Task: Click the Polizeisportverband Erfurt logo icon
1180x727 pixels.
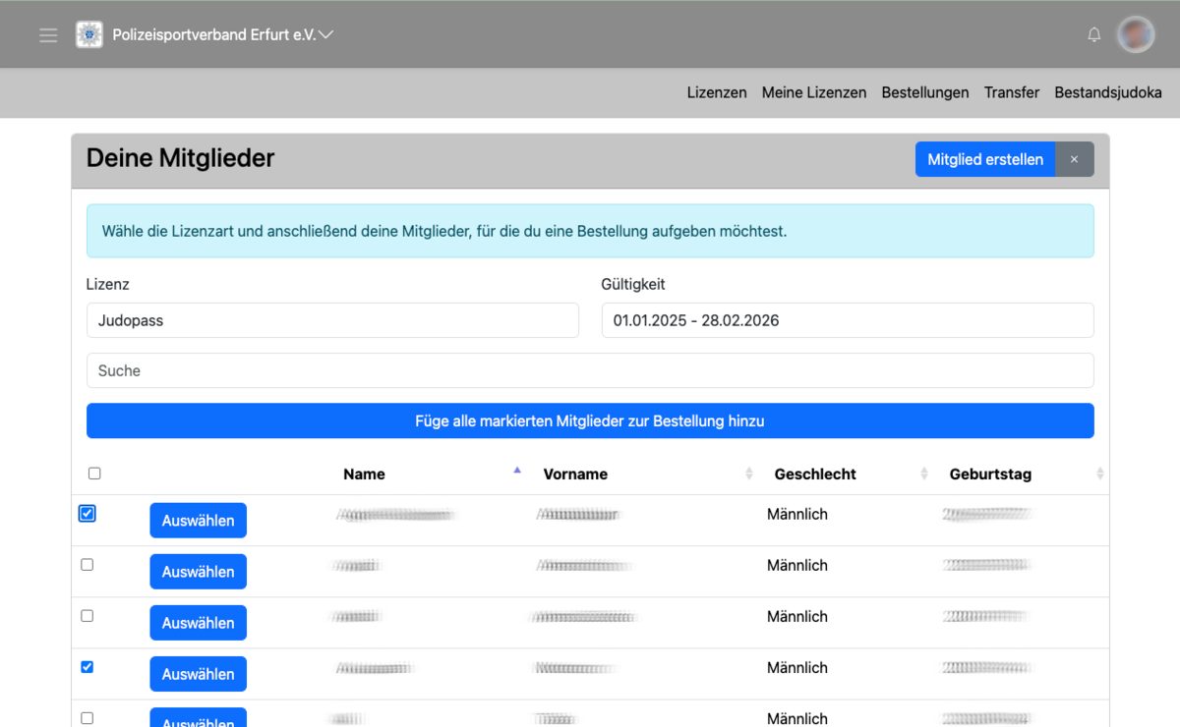Action: click(x=89, y=34)
